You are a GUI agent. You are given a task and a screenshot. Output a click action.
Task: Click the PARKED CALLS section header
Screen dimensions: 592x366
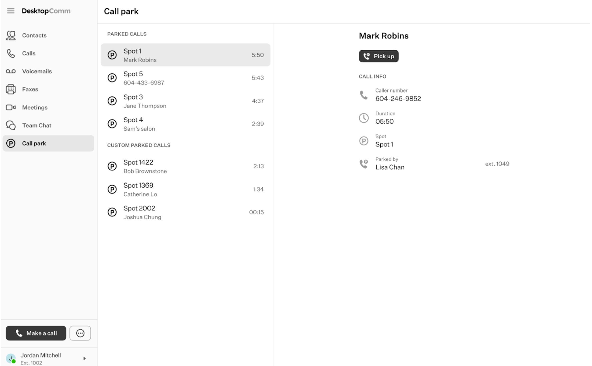point(127,34)
